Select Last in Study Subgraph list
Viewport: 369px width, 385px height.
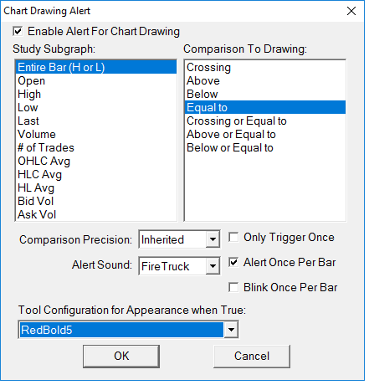[96, 121]
